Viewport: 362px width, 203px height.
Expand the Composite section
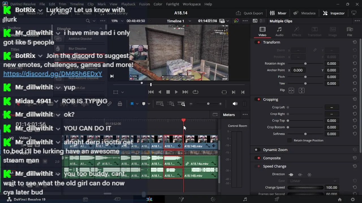click(272, 158)
